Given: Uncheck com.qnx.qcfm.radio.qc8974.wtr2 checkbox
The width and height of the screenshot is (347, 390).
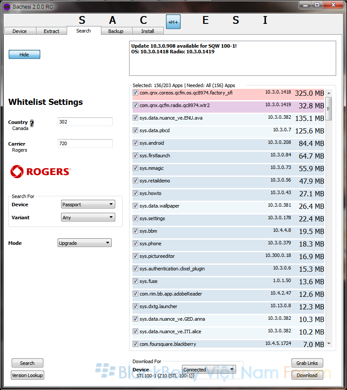Looking at the screenshot, I should [135, 105].
